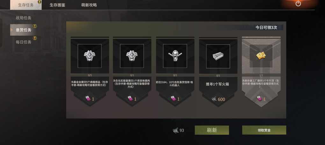
Task: Click the 刷新 refresh button
Action: point(212,130)
